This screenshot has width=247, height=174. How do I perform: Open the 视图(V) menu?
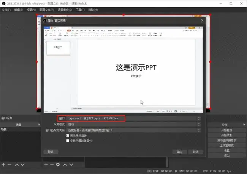[31, 10]
